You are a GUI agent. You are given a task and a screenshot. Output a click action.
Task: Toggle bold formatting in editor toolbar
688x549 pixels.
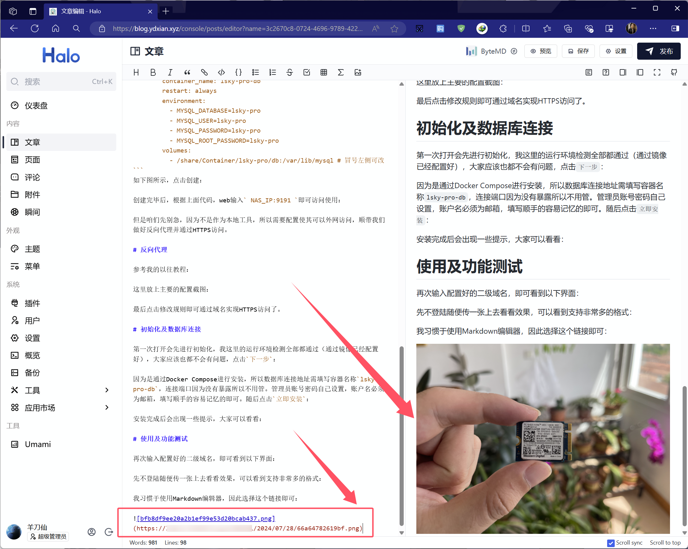153,72
